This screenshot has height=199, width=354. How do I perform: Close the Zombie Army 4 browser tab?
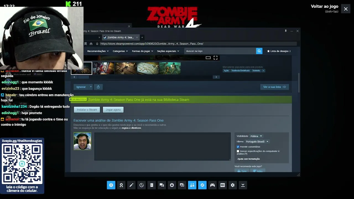pos(137,37)
